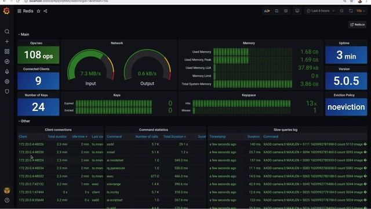Click the Create plus icon in sidebar
Screen dimensions: 371x209
pos(7,41)
